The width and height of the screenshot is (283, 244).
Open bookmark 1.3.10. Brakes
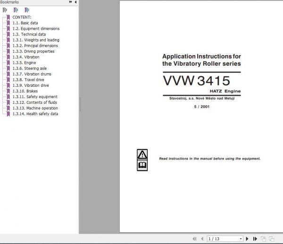[x=25, y=91]
